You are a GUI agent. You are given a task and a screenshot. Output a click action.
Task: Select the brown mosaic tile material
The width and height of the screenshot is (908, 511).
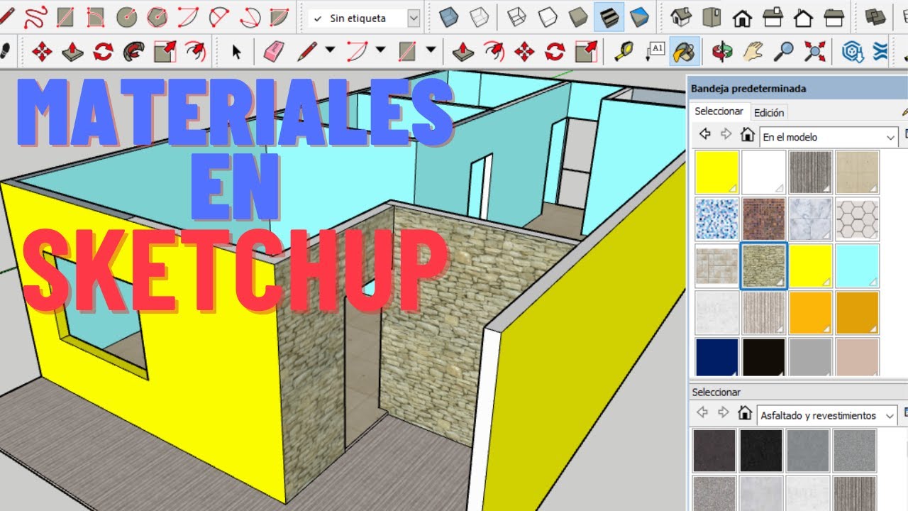764,219
